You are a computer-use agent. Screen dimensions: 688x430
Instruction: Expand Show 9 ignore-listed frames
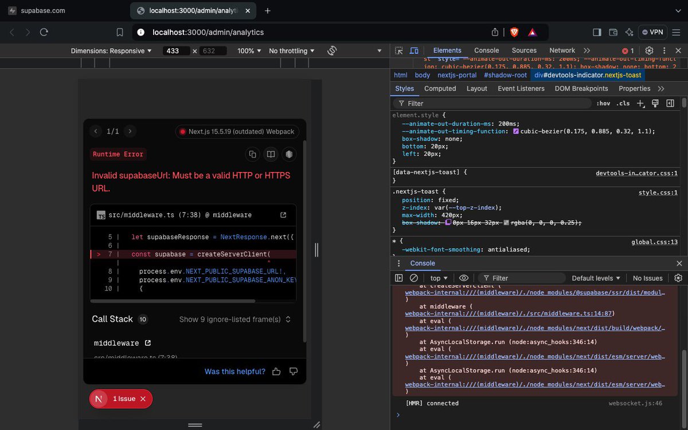[235, 319]
